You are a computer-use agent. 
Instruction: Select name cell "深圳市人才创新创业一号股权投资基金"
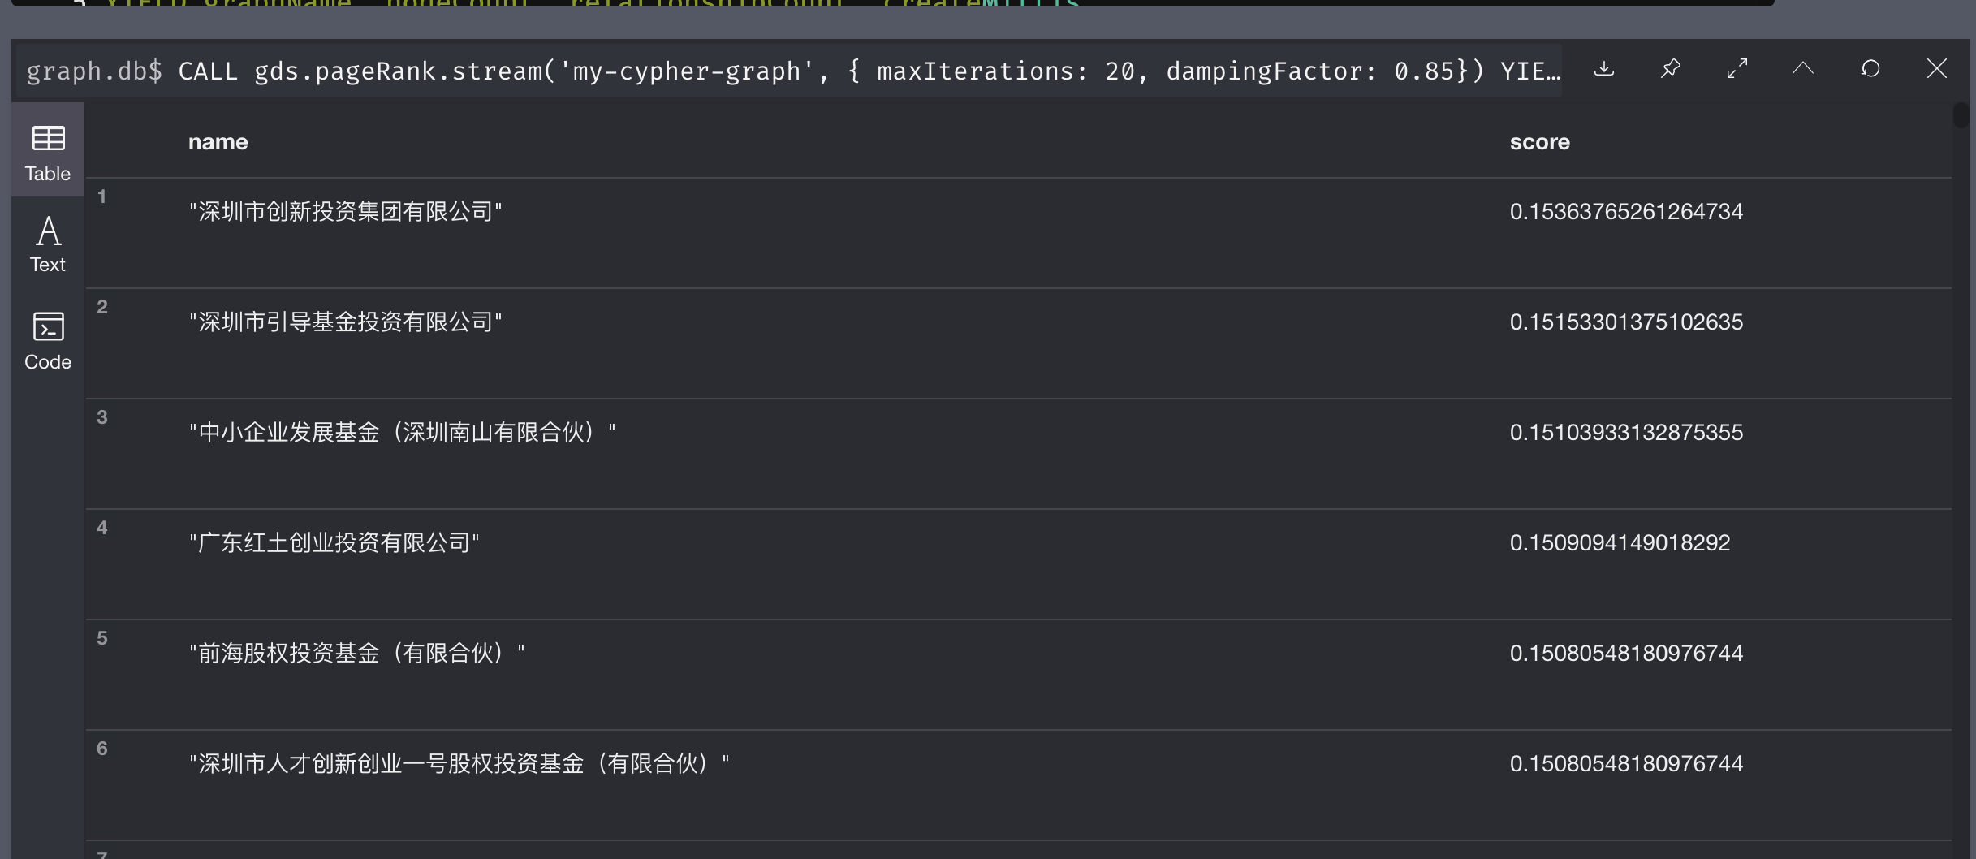(459, 764)
